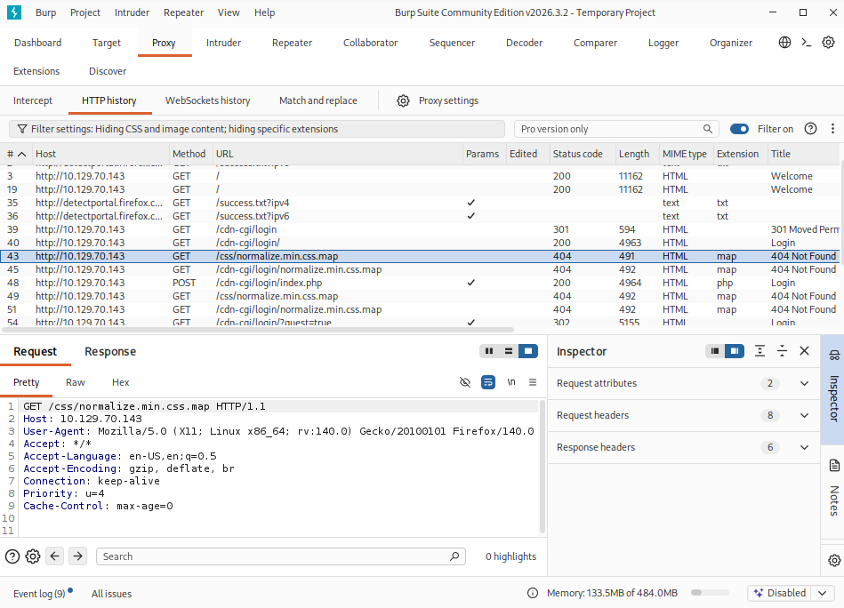Toggle the line wrap button

(488, 382)
